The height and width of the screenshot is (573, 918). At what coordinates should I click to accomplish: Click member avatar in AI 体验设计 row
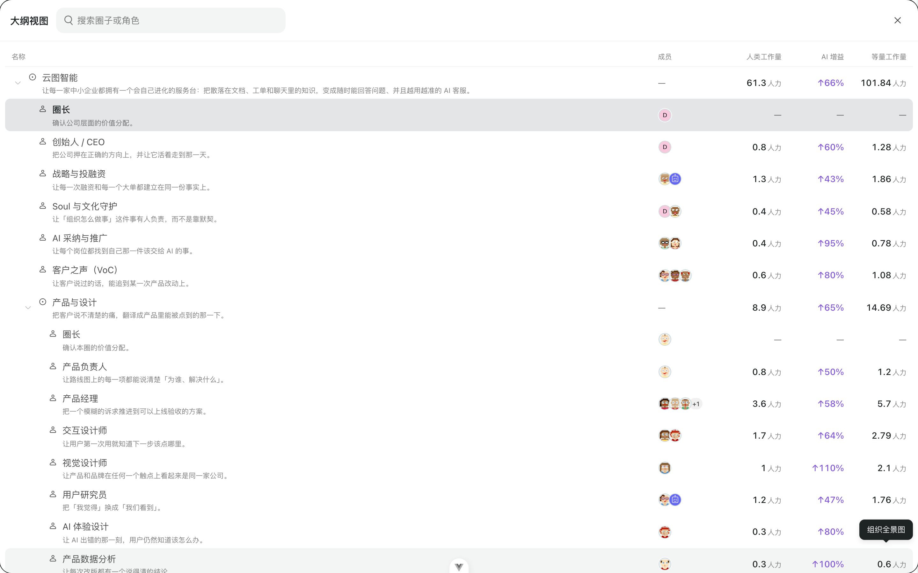(665, 532)
